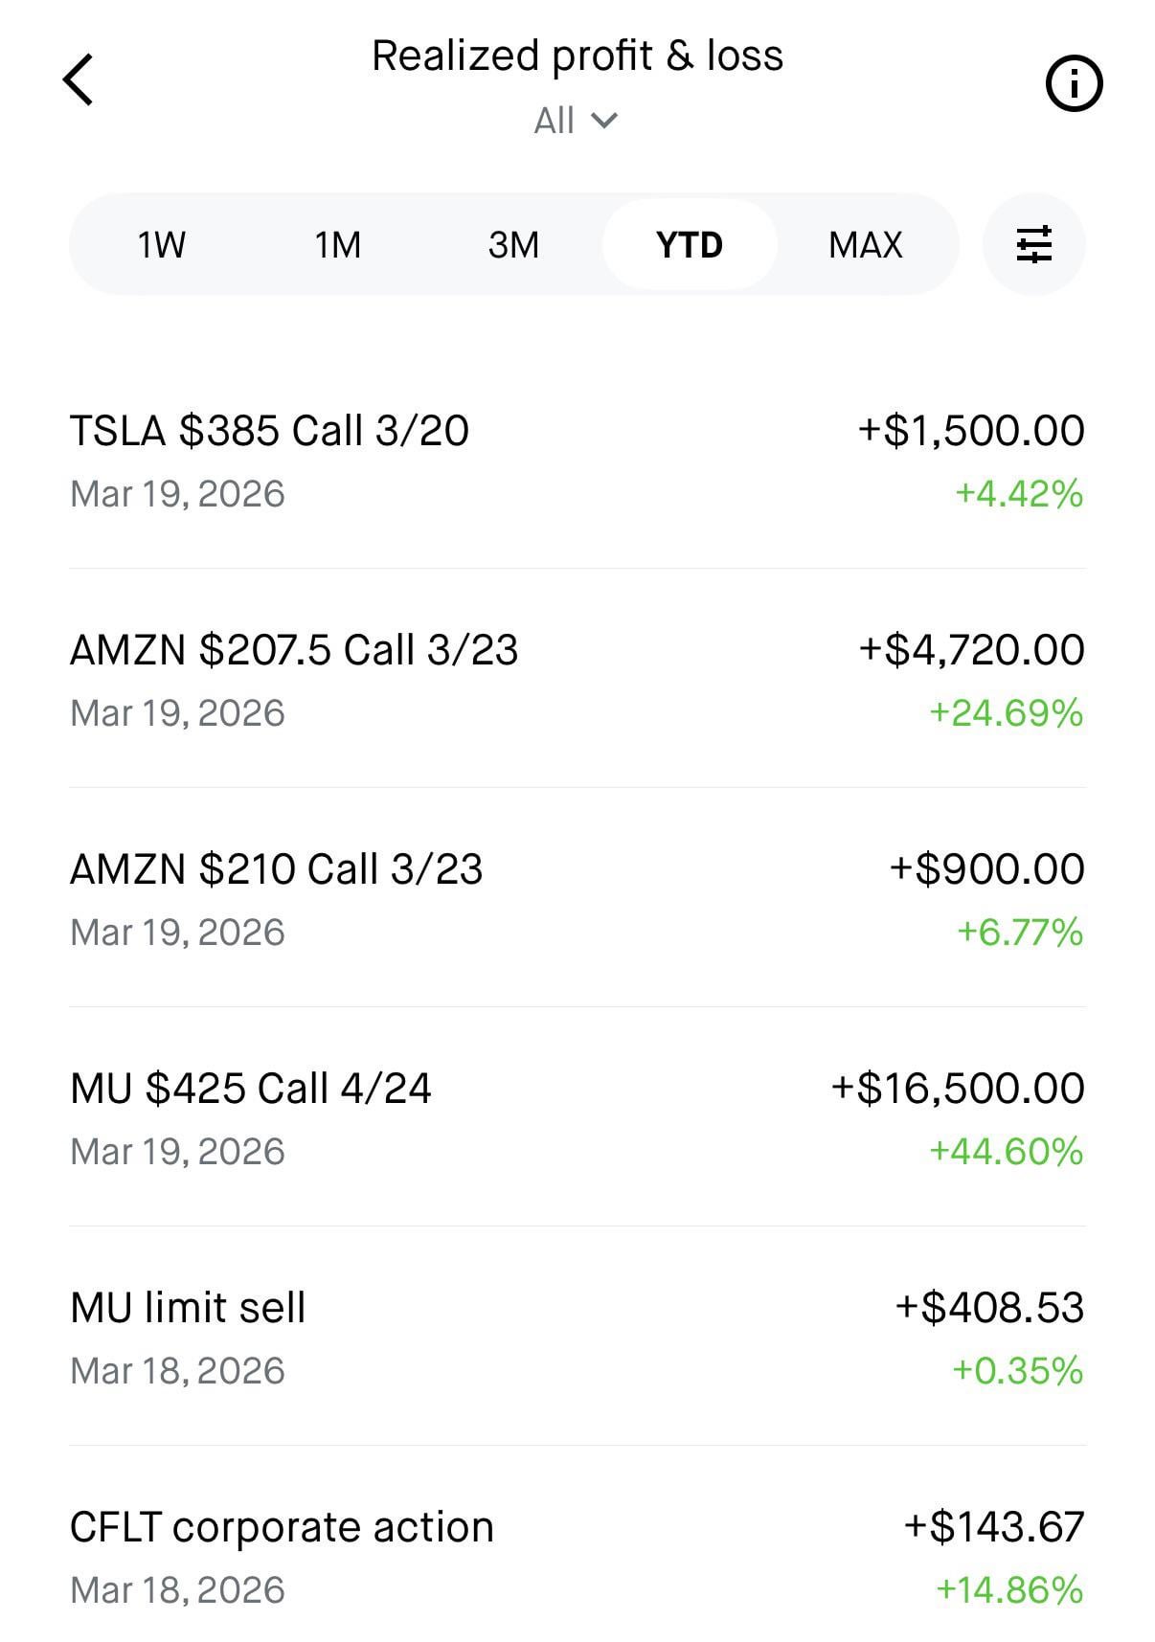Tap the +44.60% return percentage
Viewport: 1155px width, 1642px height.
(1006, 1151)
